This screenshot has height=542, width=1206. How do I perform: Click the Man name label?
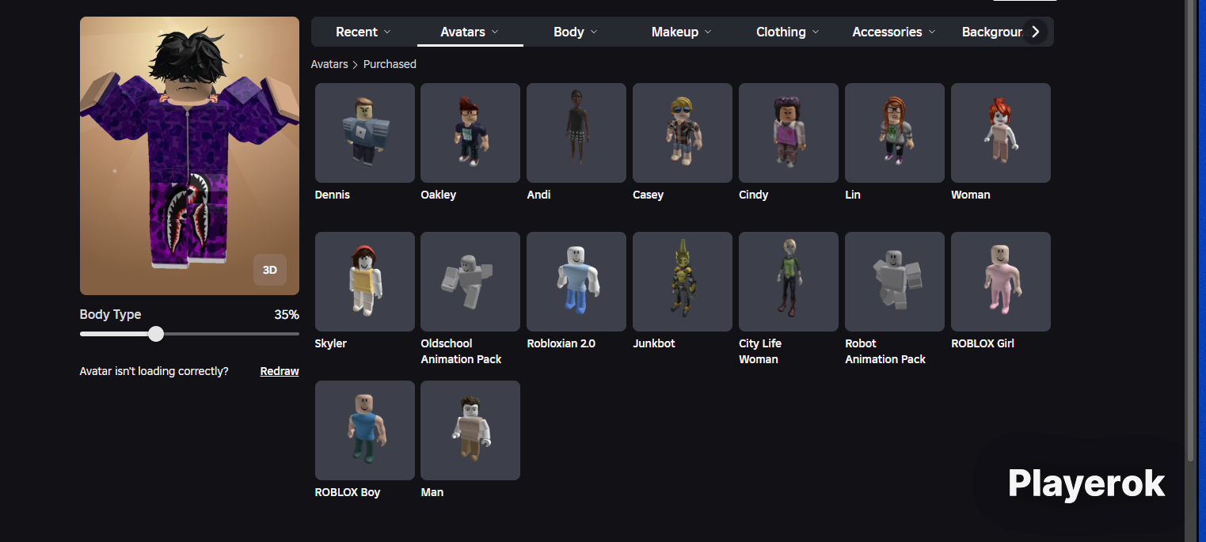coord(432,492)
